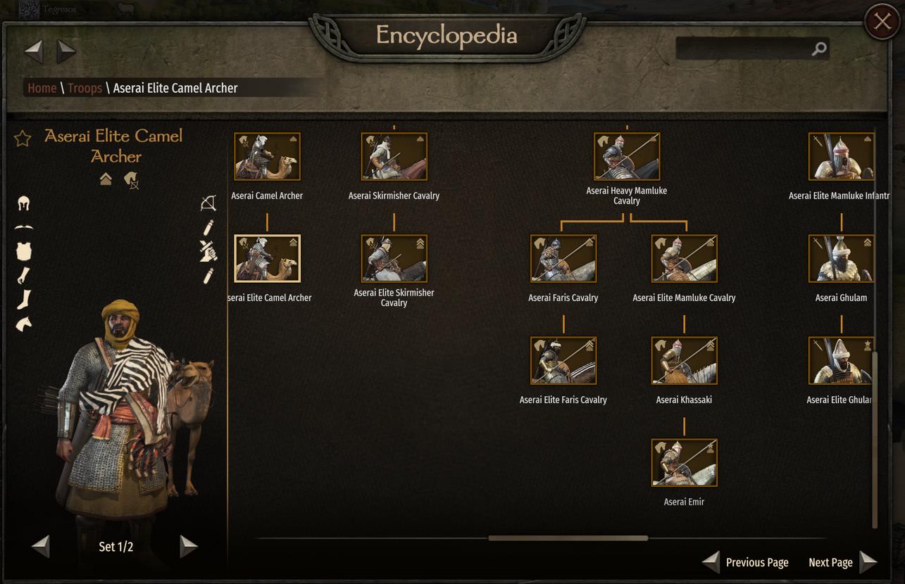Image resolution: width=905 pixels, height=584 pixels.
Task: Open Aserai Khassaki troop thumbnail
Action: coord(684,360)
